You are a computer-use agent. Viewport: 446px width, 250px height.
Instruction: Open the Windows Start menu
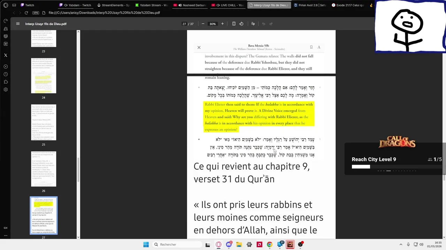click(146, 244)
